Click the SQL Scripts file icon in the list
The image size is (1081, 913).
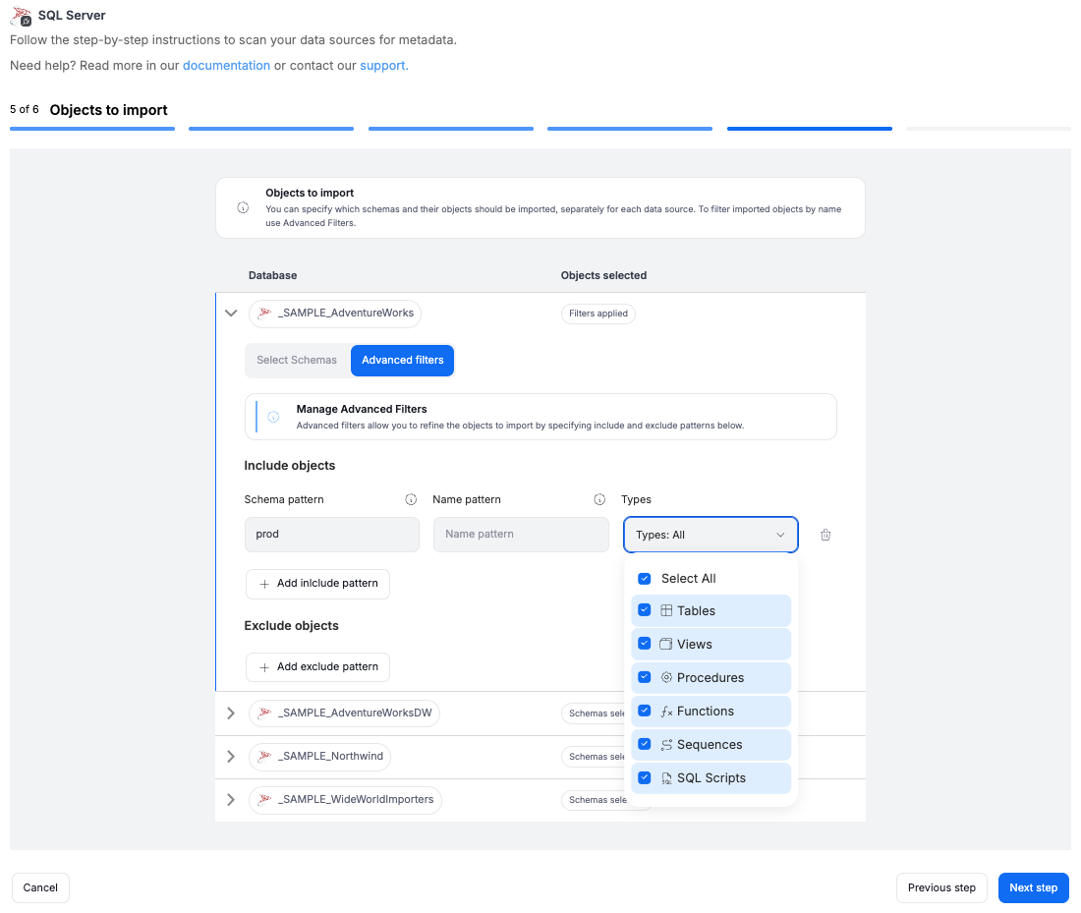click(x=666, y=777)
